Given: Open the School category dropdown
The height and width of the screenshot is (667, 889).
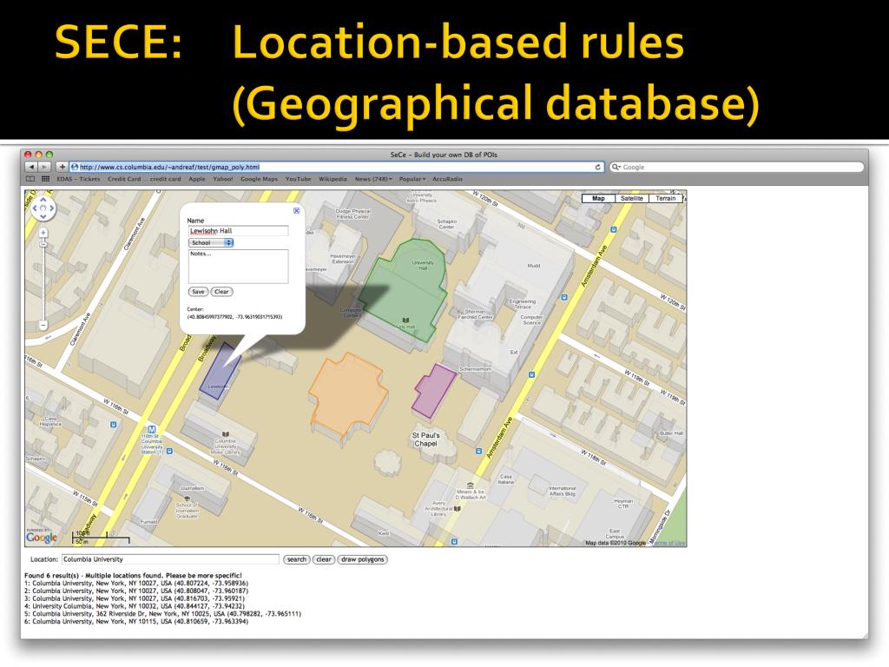Looking at the screenshot, I should [211, 243].
